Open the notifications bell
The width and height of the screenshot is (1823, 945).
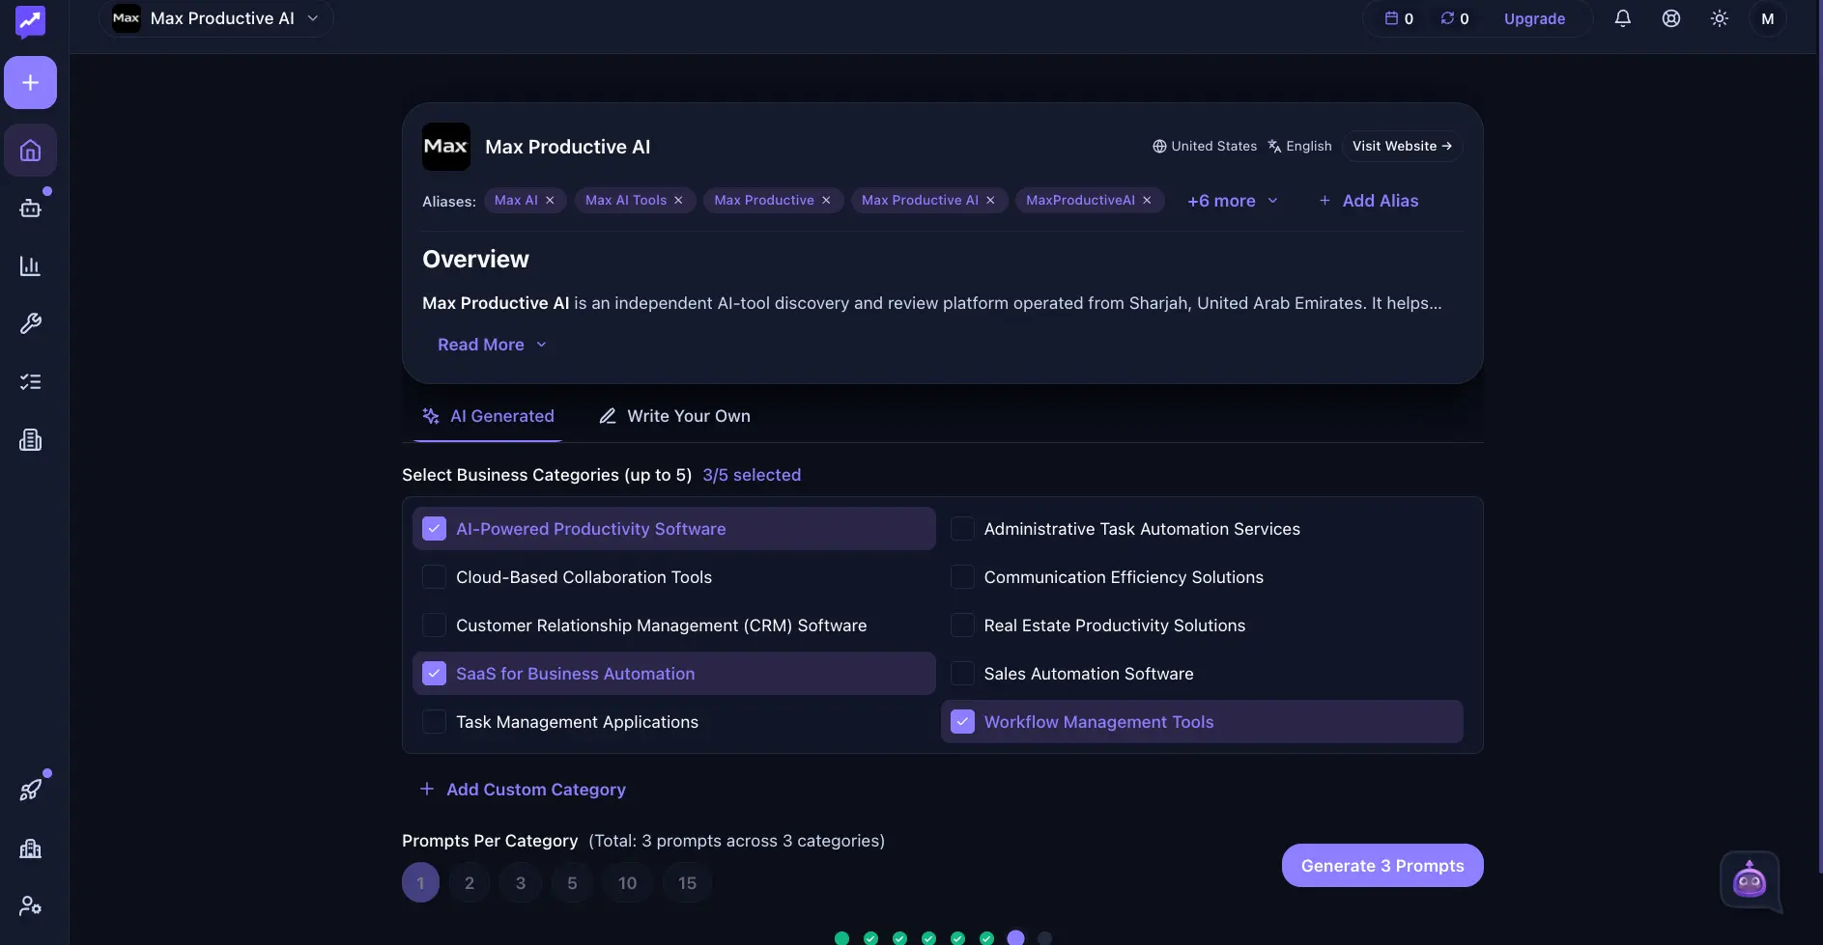pyautogui.click(x=1623, y=18)
